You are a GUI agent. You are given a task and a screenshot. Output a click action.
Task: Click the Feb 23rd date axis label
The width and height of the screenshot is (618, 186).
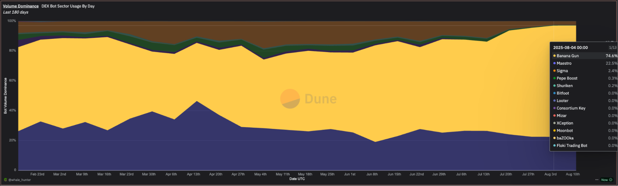pyautogui.click(x=37, y=174)
